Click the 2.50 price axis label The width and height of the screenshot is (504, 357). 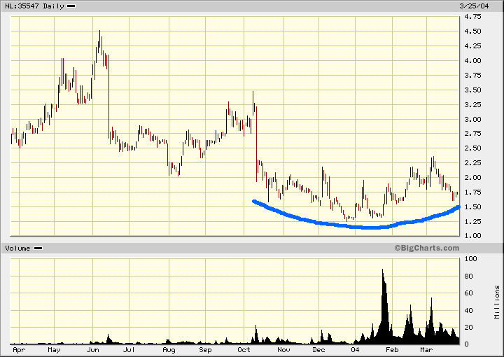(x=474, y=148)
